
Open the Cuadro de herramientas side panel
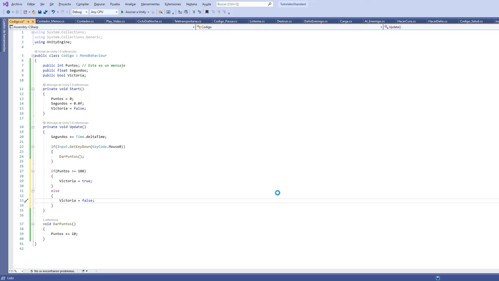tap(4, 36)
